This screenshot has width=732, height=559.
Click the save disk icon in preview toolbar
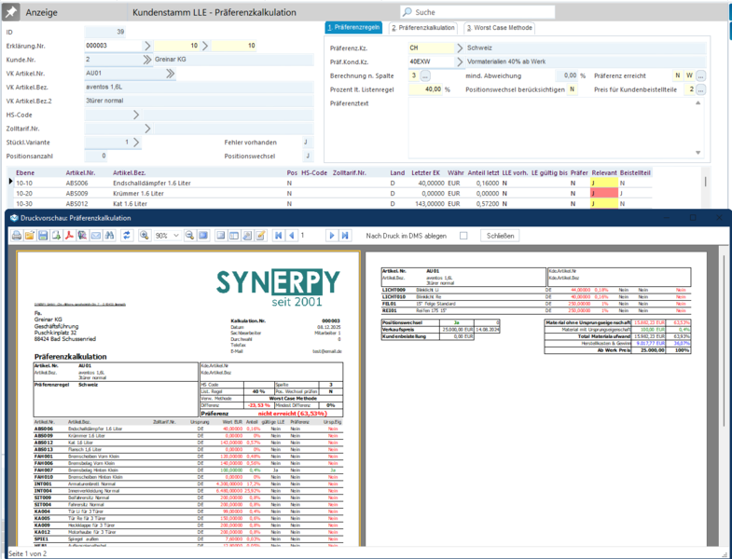click(x=43, y=236)
